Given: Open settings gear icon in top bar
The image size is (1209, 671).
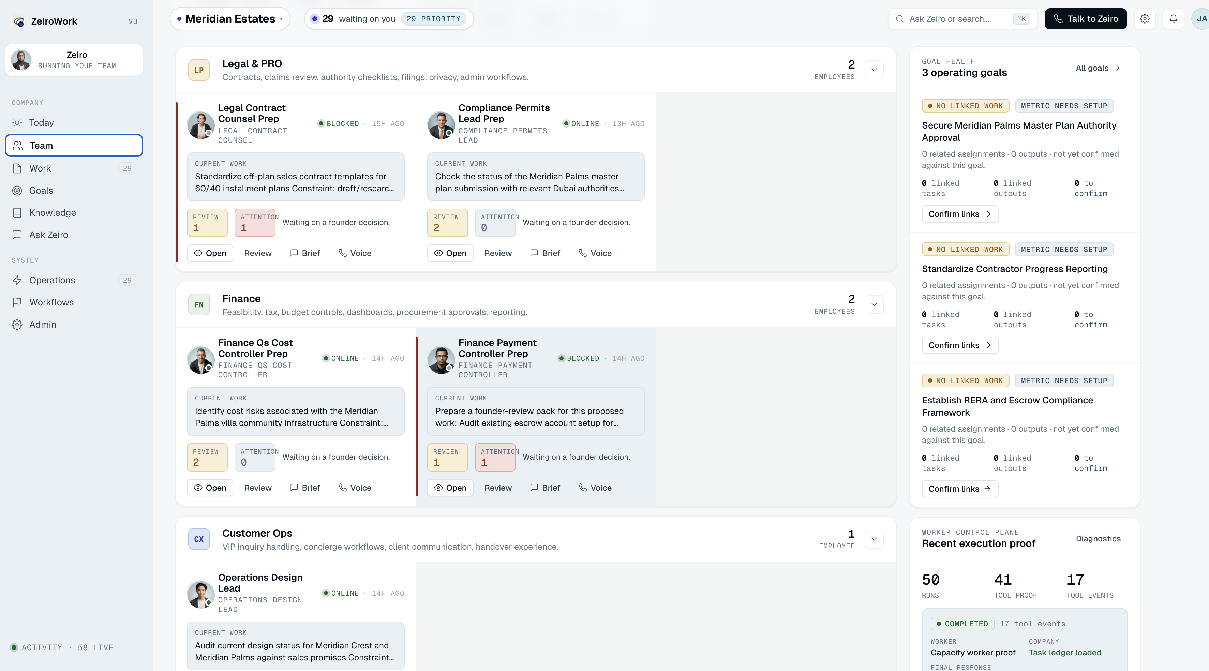Looking at the screenshot, I should click(x=1145, y=19).
